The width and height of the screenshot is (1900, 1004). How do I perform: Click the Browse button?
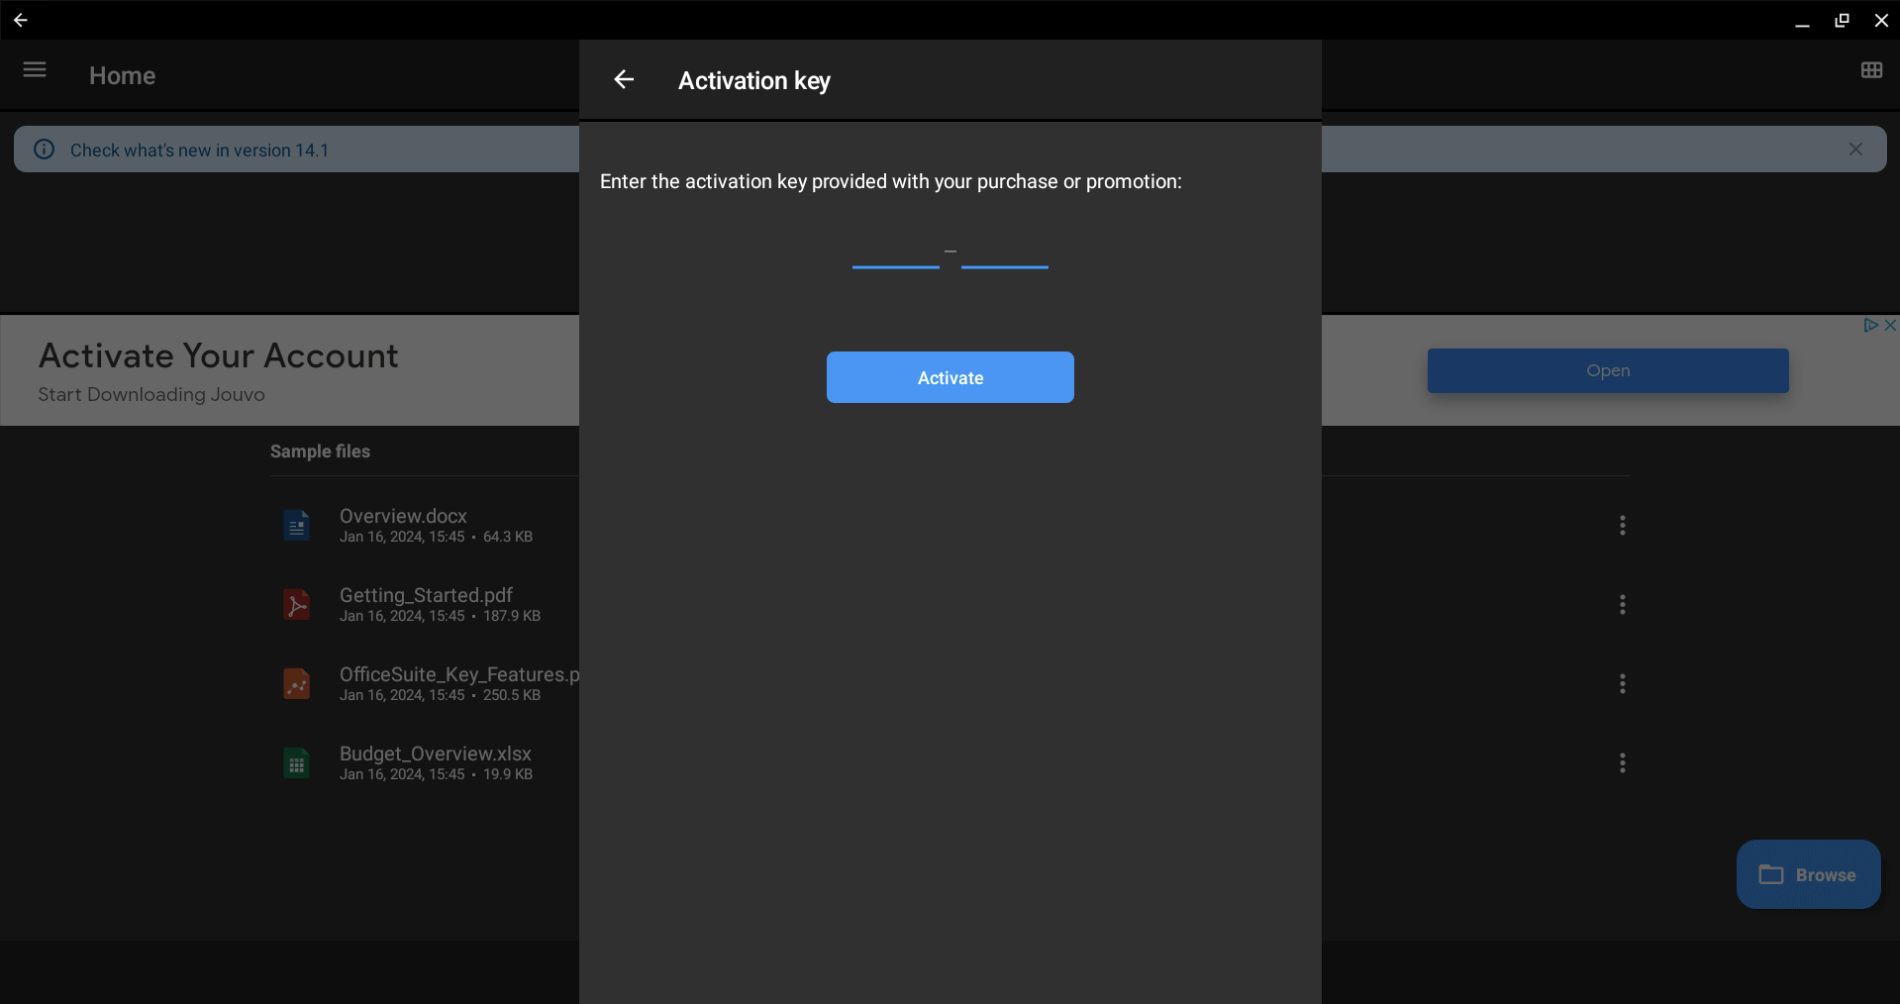point(1807,874)
